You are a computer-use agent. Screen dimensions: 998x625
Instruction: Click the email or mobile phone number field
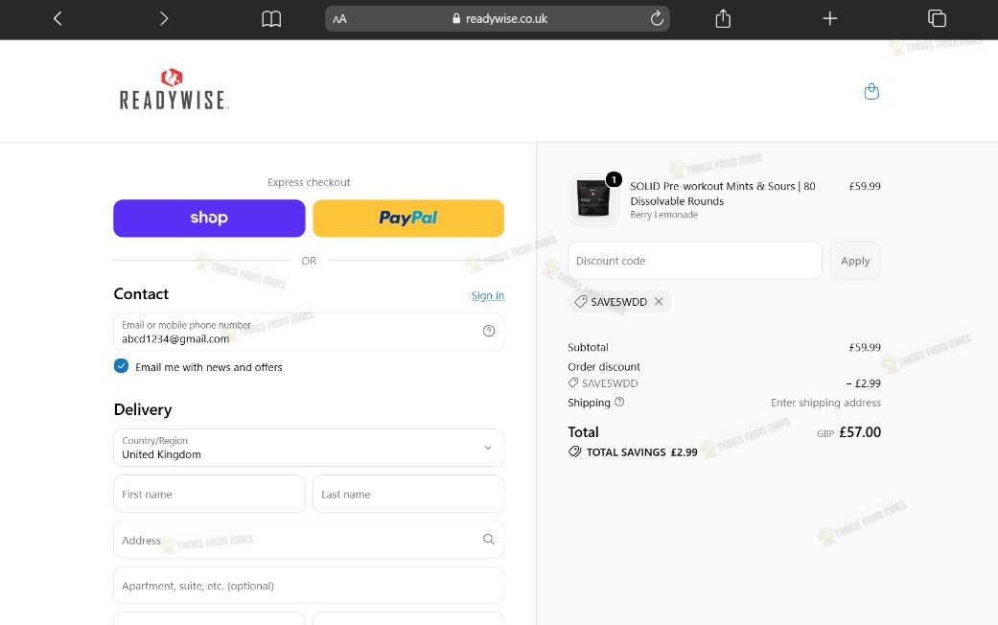pyautogui.click(x=309, y=332)
